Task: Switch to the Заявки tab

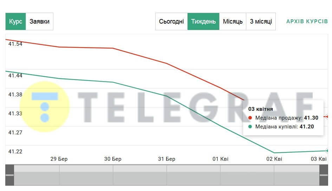Action: click(x=39, y=21)
